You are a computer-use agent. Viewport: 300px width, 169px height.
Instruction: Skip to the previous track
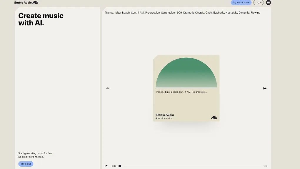108,88
